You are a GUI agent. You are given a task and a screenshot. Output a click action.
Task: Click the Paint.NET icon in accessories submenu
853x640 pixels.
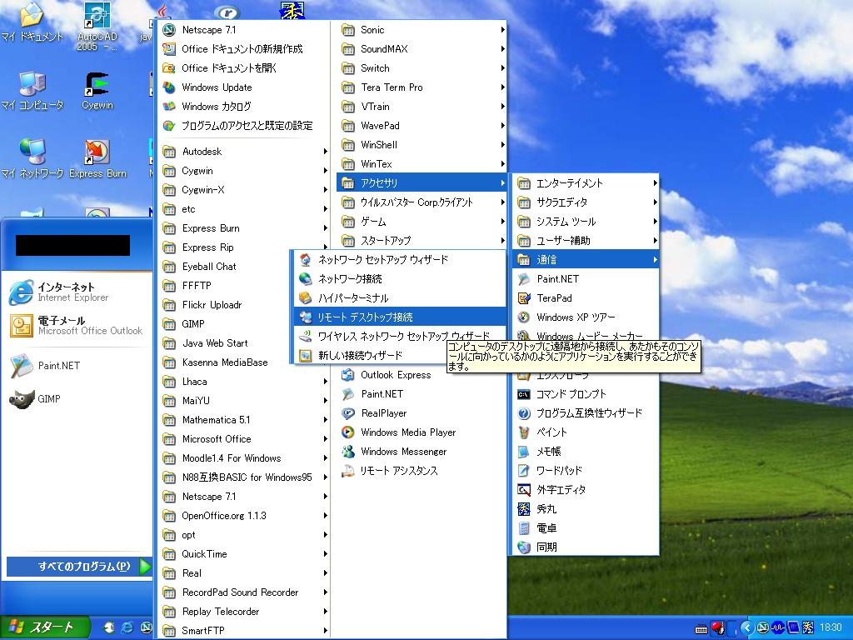point(523,278)
